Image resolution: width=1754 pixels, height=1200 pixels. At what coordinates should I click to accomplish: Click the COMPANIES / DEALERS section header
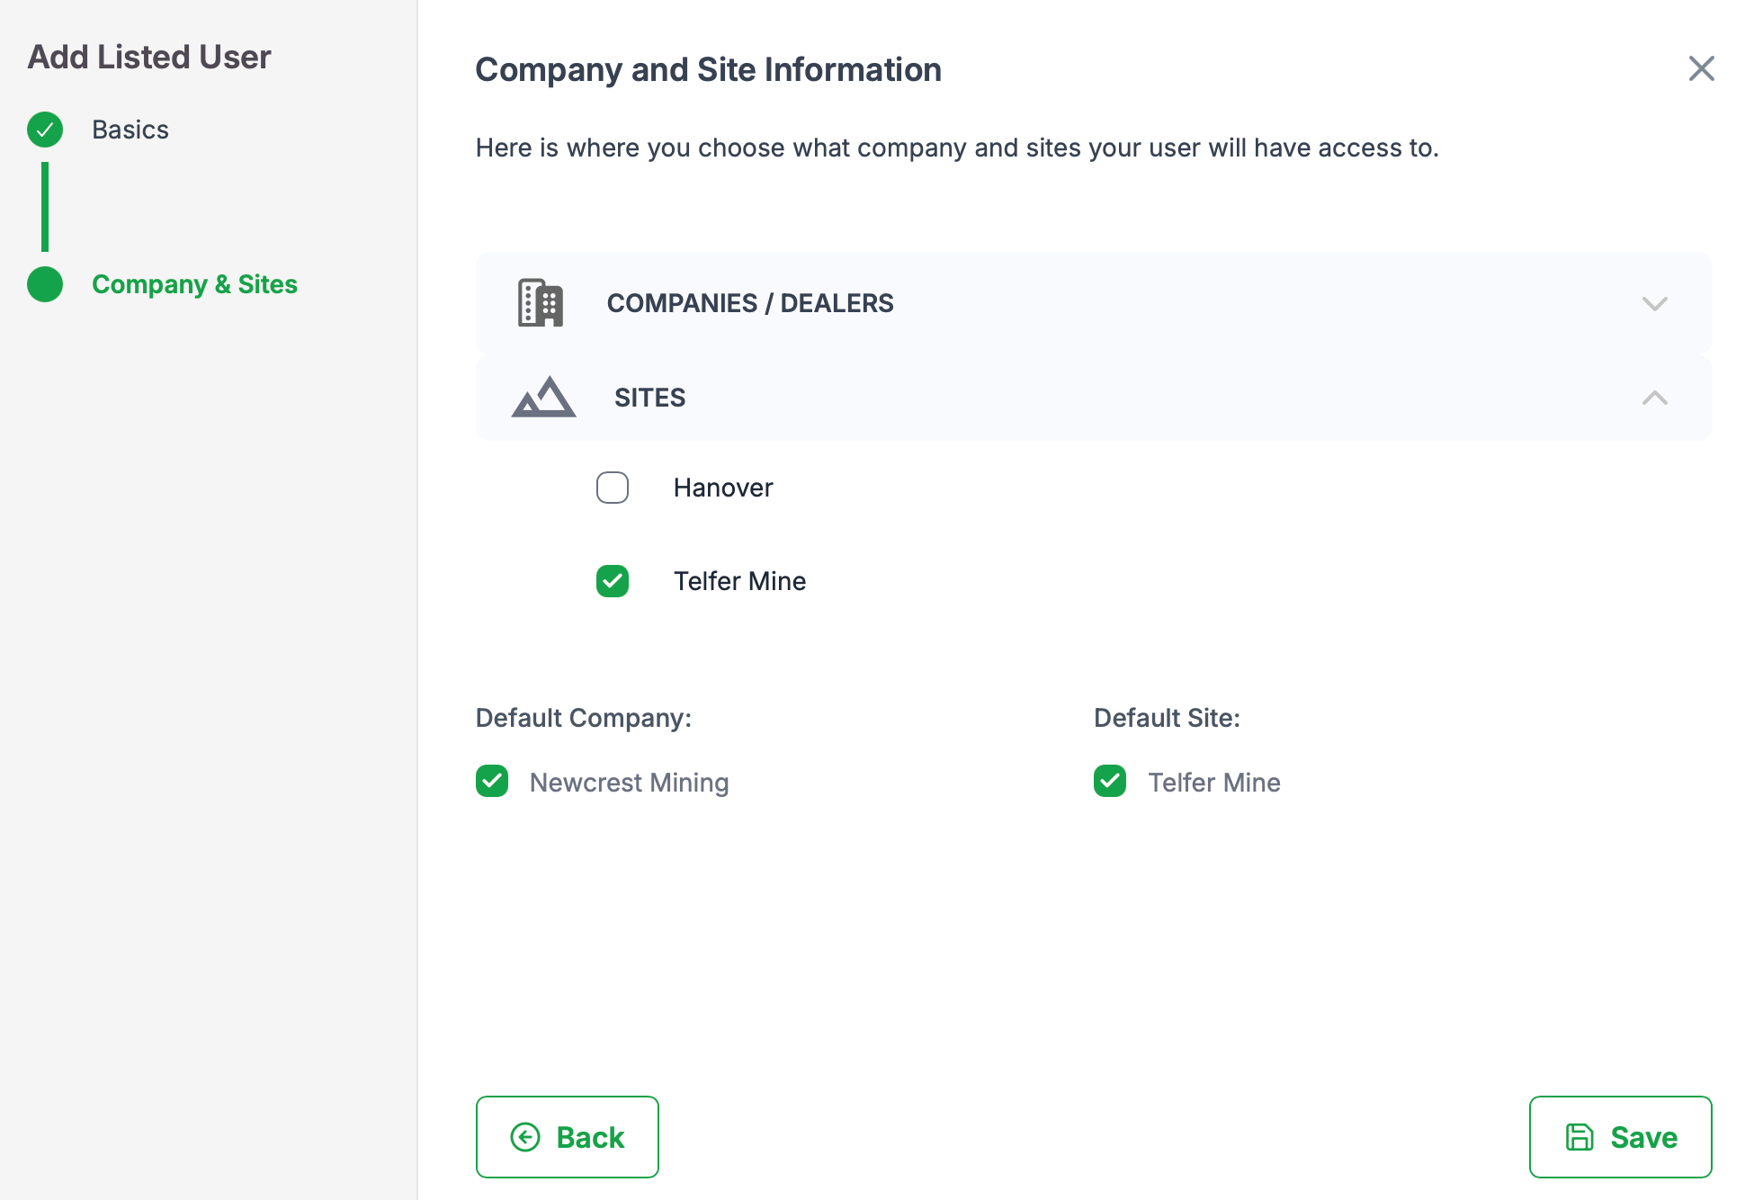click(x=749, y=303)
